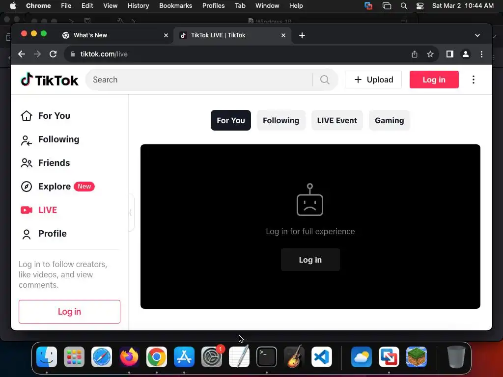Launch Safari from the Dock
This screenshot has width=503, height=377.
coord(102,357)
